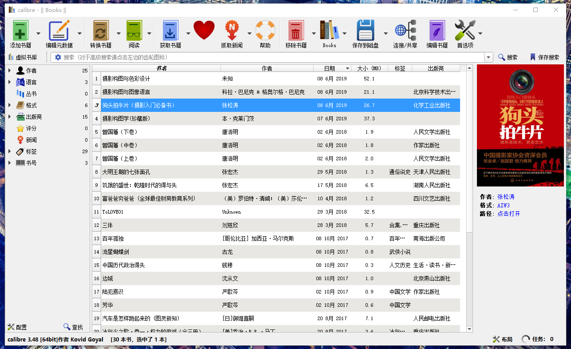Click the red heart donate icon

tap(204, 31)
